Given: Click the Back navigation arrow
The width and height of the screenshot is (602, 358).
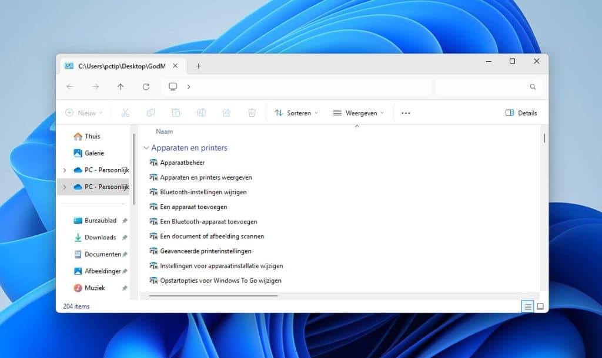Looking at the screenshot, I should pyautogui.click(x=70, y=87).
